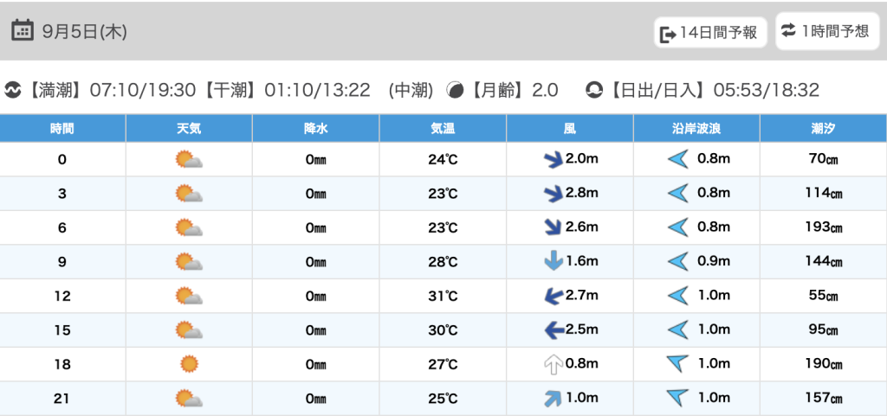887x416 pixels.
Task: Select the 沿岸波浪 column header
Action: 696,129
